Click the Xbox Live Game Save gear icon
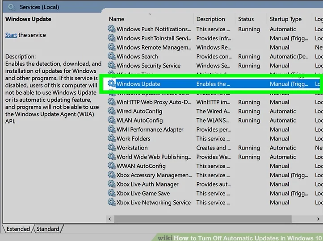This screenshot has width=323, height=241. coord(111,193)
